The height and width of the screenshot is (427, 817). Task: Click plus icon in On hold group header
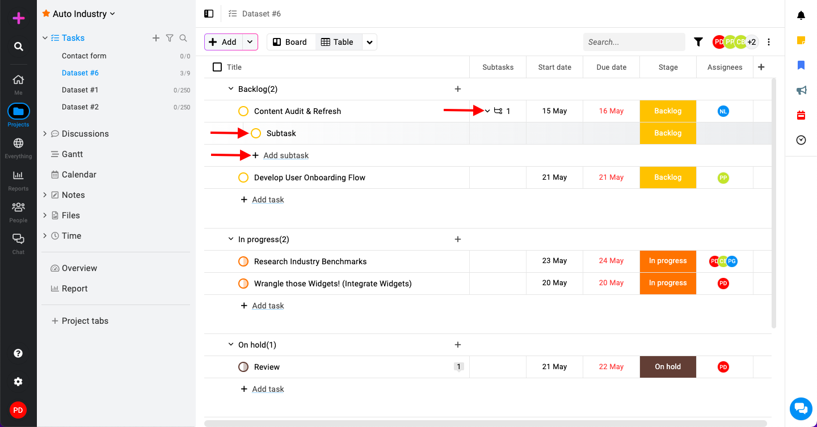[x=458, y=345]
